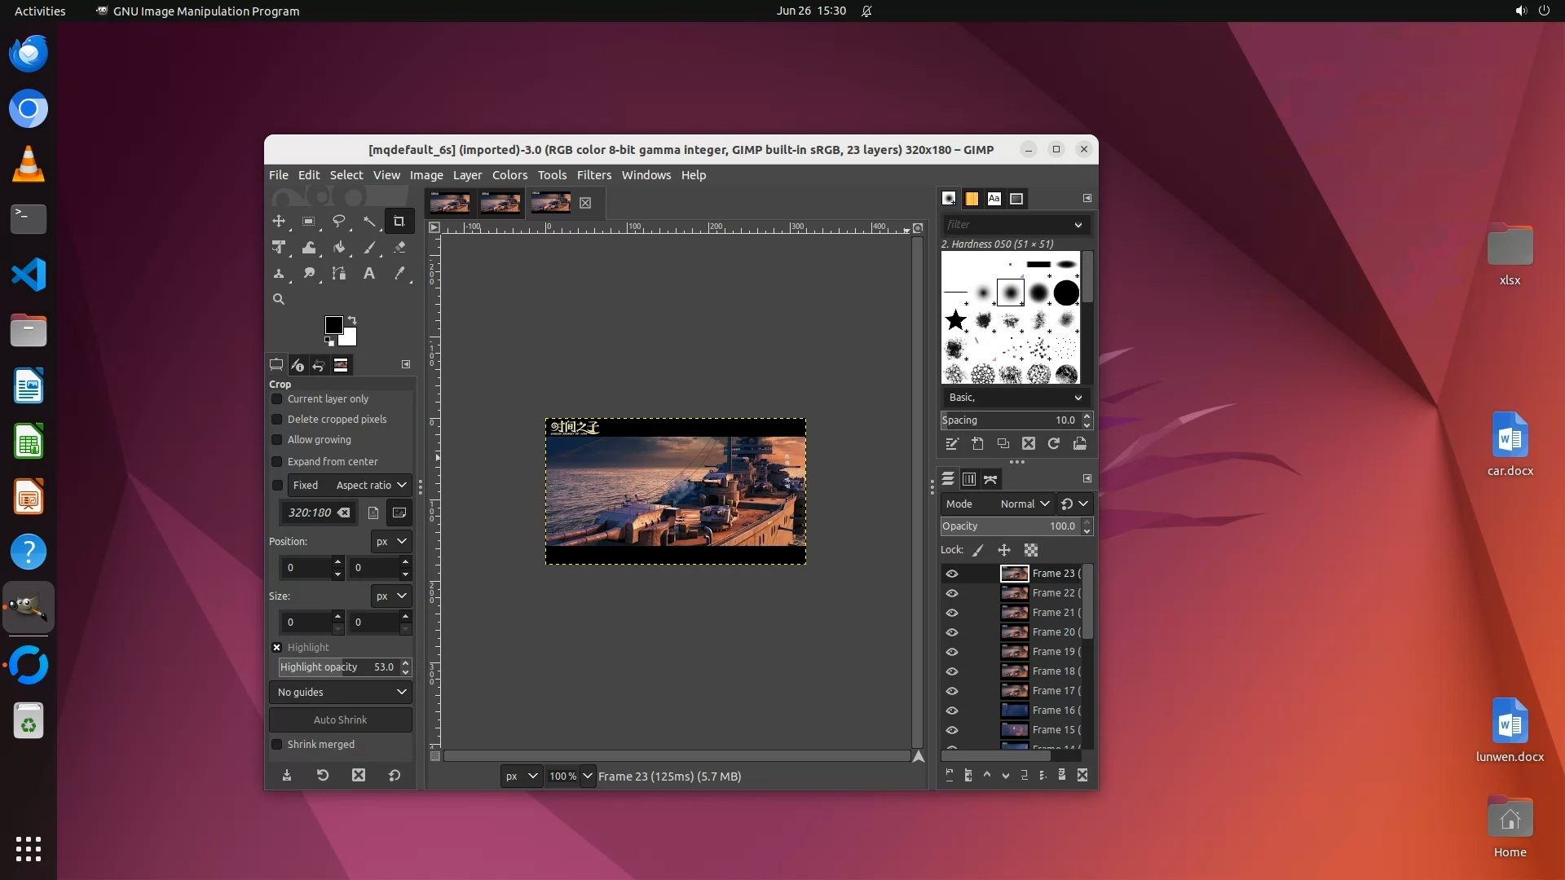The image size is (1565, 880).
Task: Select the Fuzzy Select magic wand tool
Action: point(369,221)
